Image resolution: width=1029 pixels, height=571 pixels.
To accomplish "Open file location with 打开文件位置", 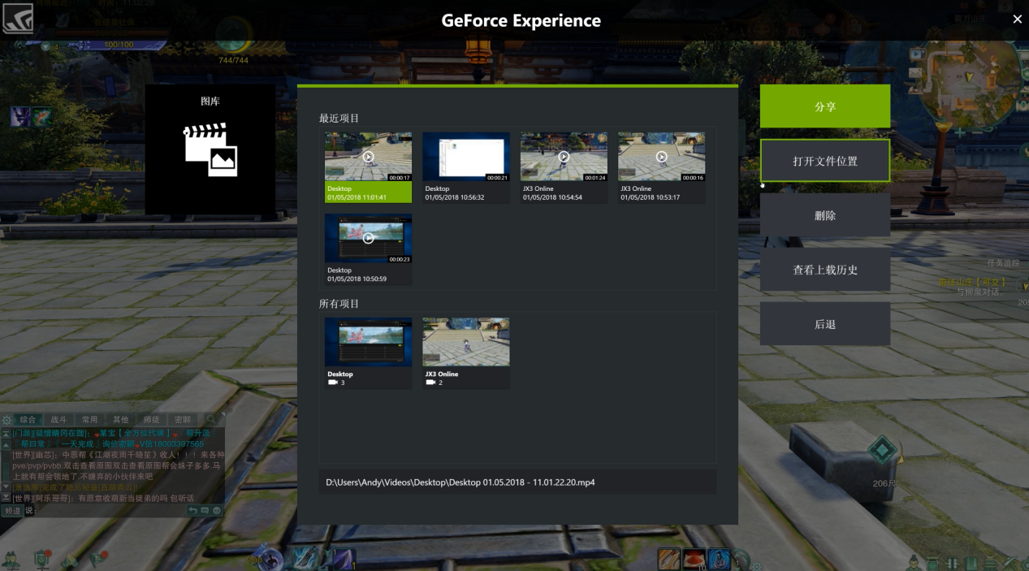I will coord(825,161).
